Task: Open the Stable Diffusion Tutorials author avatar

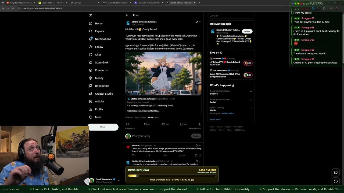Action: pos(128,23)
